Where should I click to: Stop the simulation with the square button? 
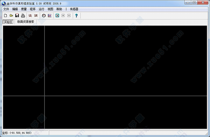pyautogui.click(x=63, y=15)
